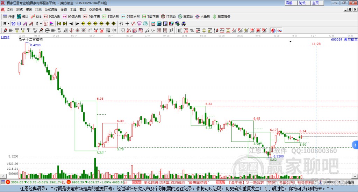
Task: Click the 老子十二宫结构 indicator label
Action: [31, 39]
